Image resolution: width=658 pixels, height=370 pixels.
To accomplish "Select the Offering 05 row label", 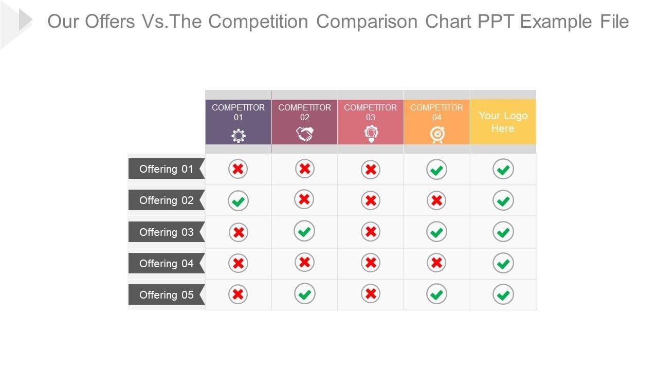I will (166, 295).
